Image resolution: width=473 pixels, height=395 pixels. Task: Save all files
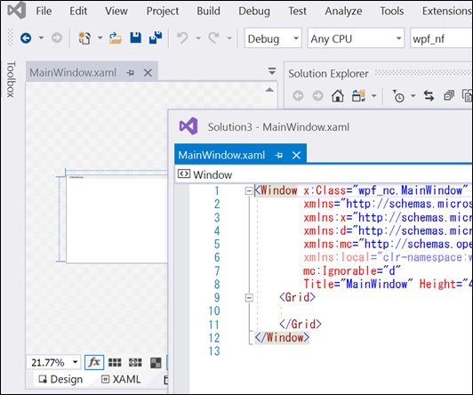pos(156,38)
